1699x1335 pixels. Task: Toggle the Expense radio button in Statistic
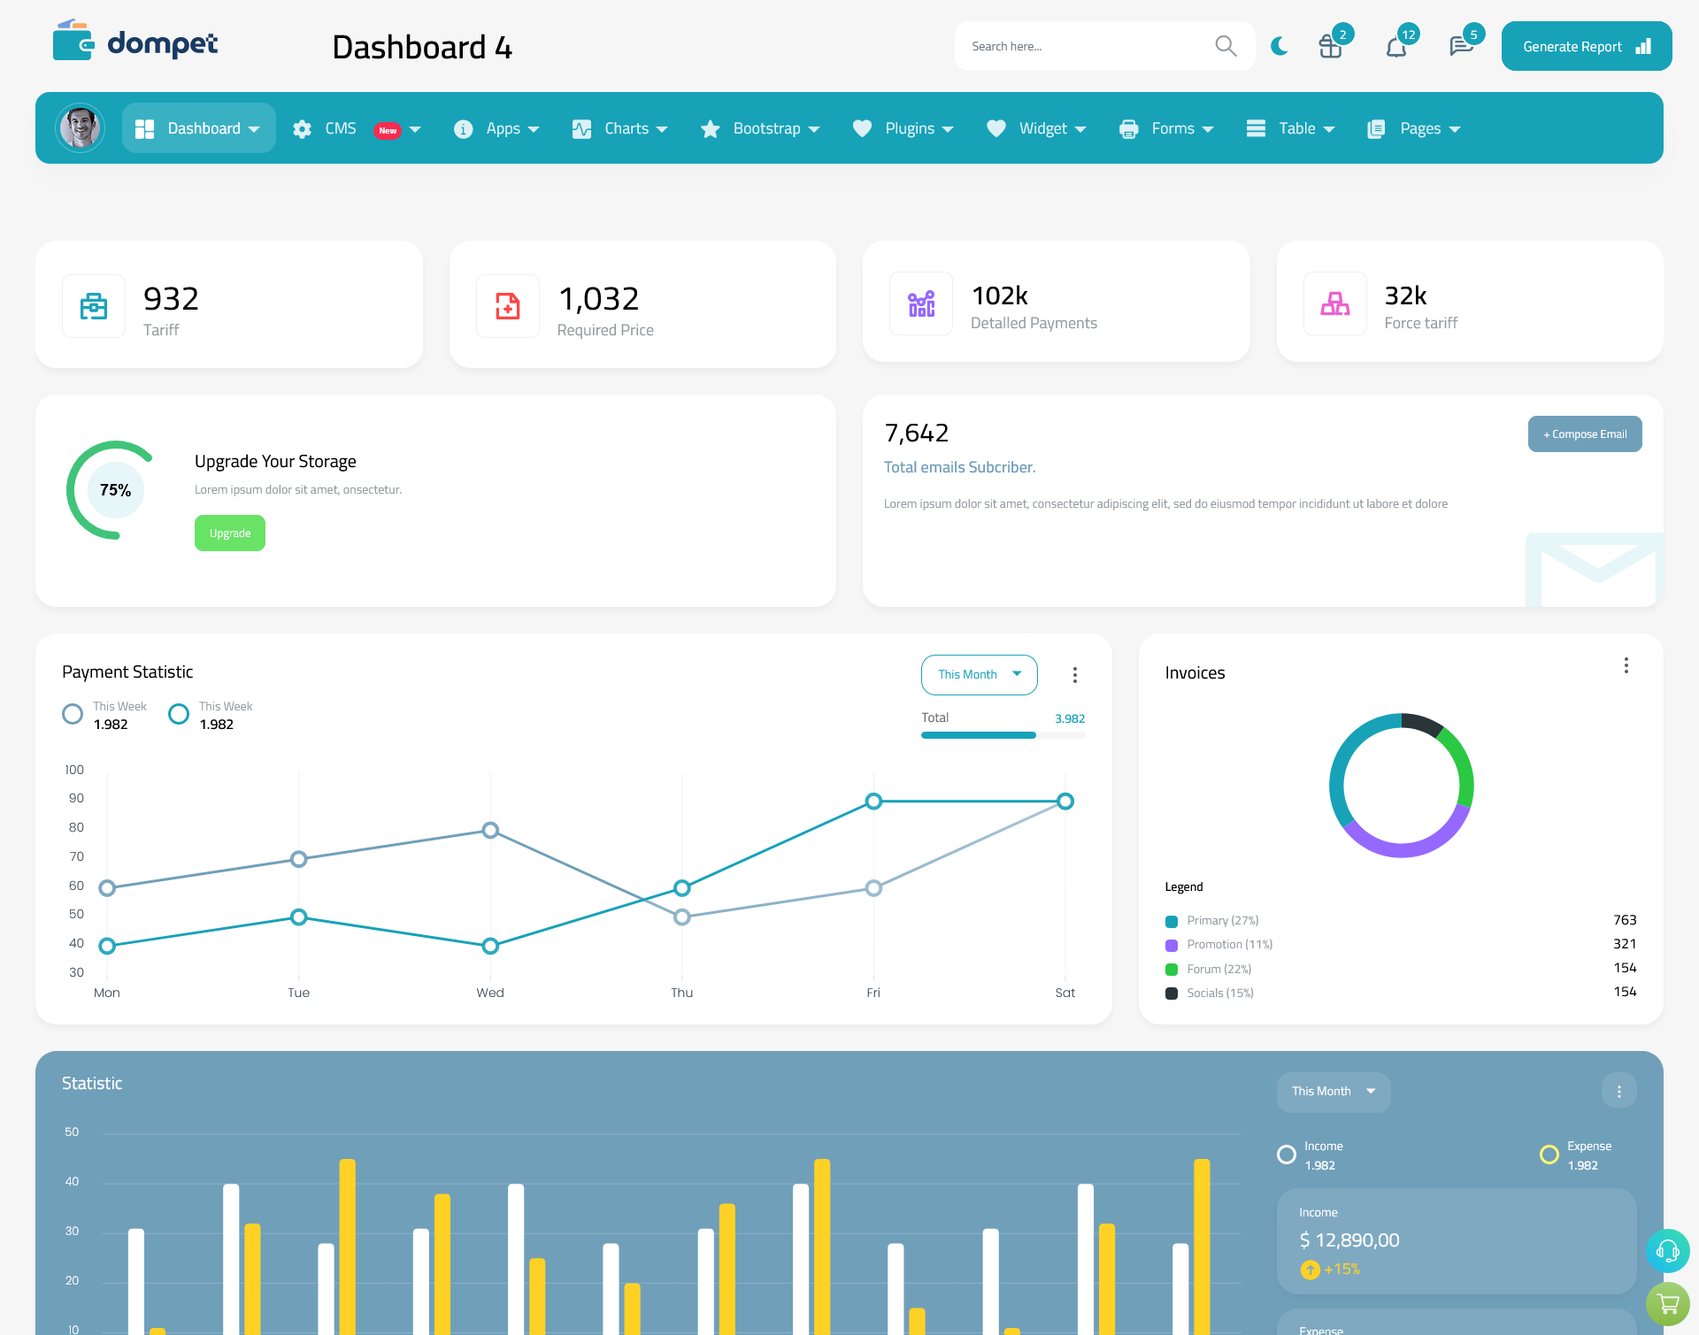[x=1548, y=1147]
